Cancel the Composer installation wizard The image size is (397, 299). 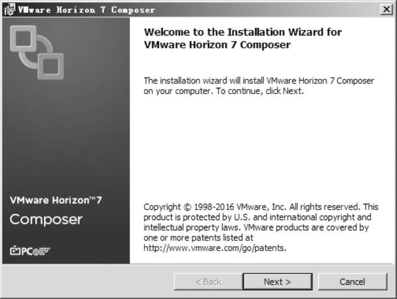click(x=353, y=281)
